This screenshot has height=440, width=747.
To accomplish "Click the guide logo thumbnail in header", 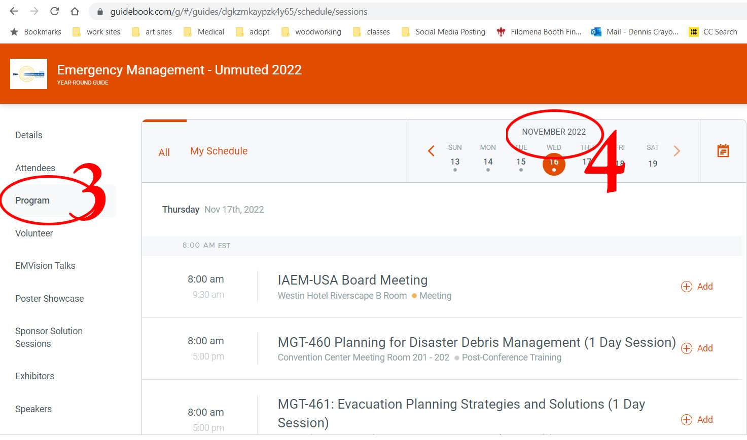I will point(29,74).
